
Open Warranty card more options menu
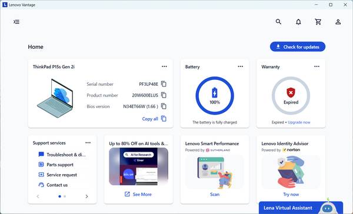pyautogui.click(x=317, y=66)
